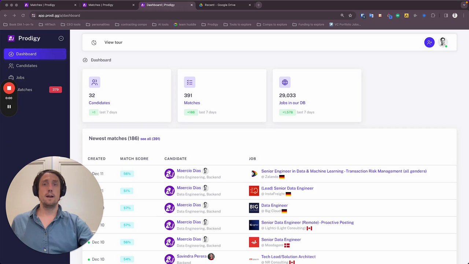Screen dimensions: 469x264
Task: Bookmark this page with star icon
Action: (350, 15)
